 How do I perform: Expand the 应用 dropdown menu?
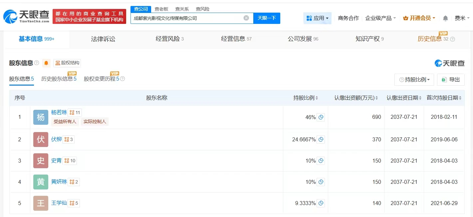point(317,18)
